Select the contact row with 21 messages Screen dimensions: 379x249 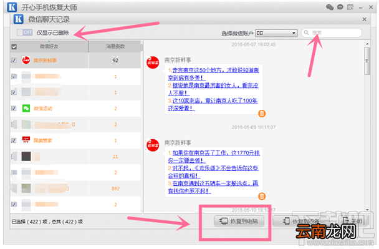click(x=75, y=156)
